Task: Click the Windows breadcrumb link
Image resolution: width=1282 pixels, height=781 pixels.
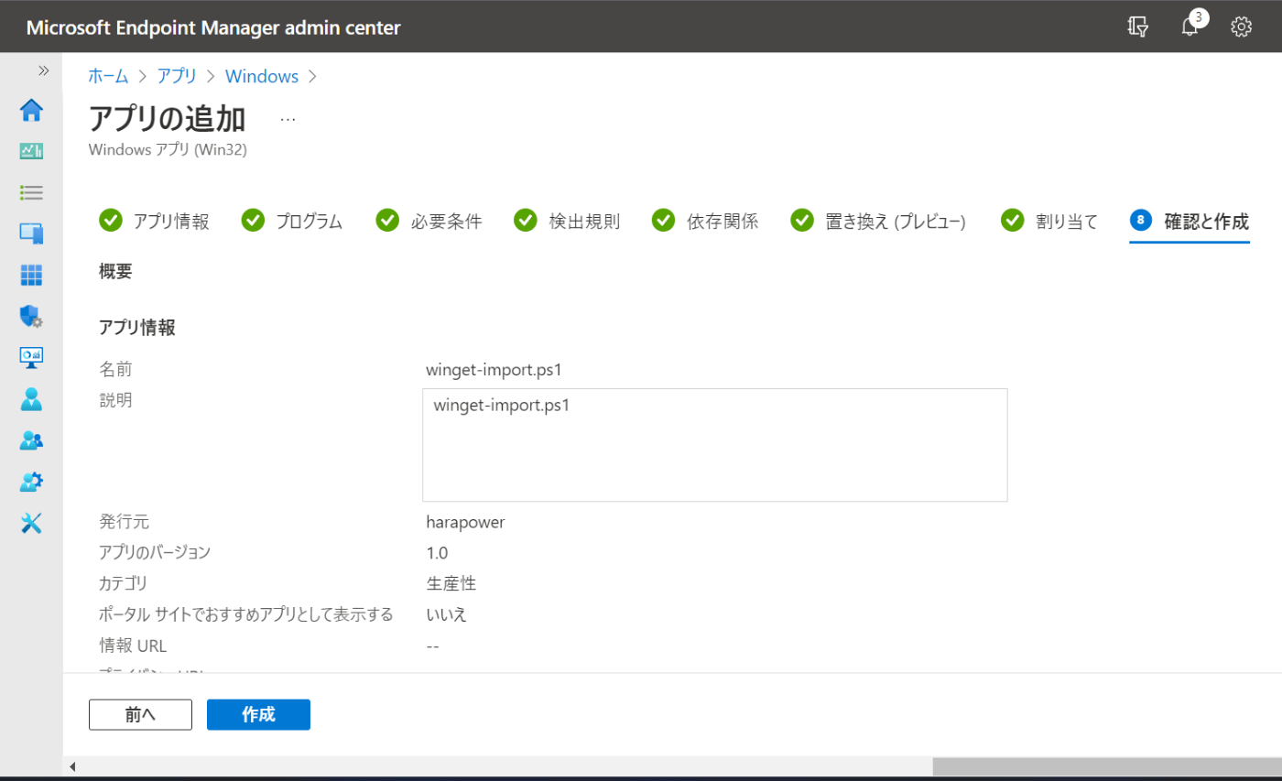Action: (x=262, y=76)
